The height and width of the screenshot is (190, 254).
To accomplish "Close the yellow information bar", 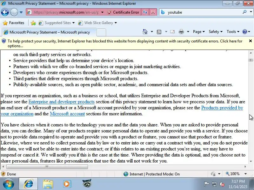I will 251,41.
